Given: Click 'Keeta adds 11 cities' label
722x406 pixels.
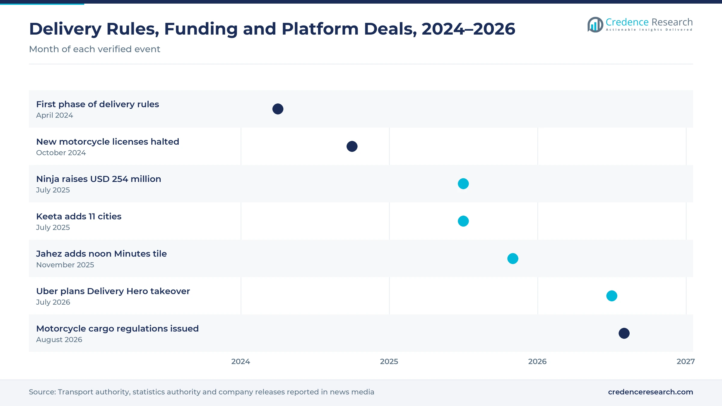Looking at the screenshot, I should [79, 216].
